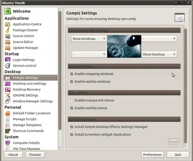Click the Manage Scripts icon
The height and width of the screenshot is (161, 193).
click(8, 119)
